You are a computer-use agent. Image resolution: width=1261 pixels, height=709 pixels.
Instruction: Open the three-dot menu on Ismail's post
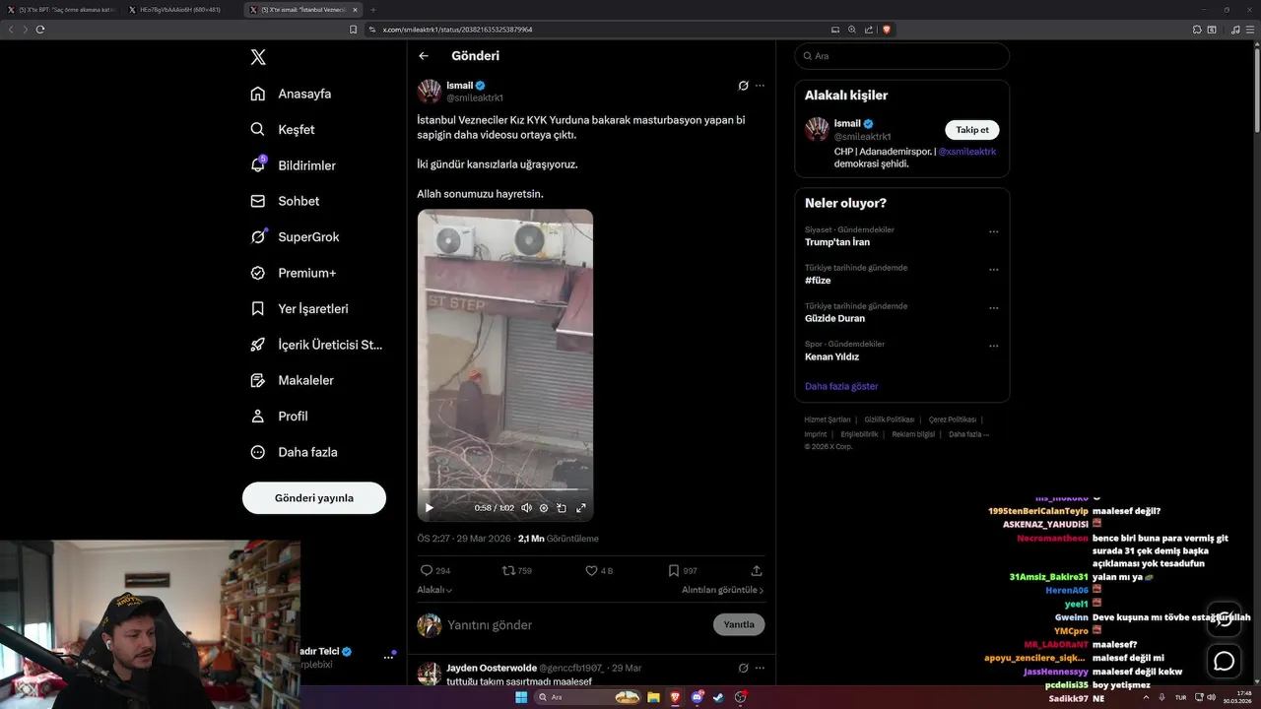(760, 86)
